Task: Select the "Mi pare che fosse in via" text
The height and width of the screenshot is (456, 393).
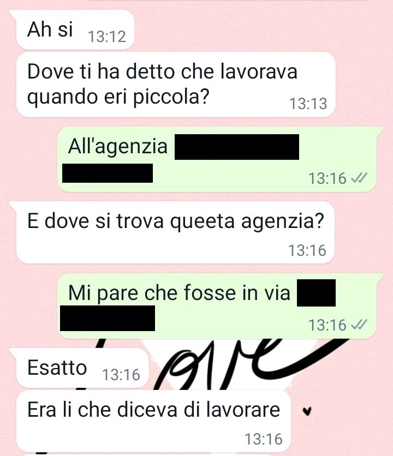Action: [x=180, y=292]
